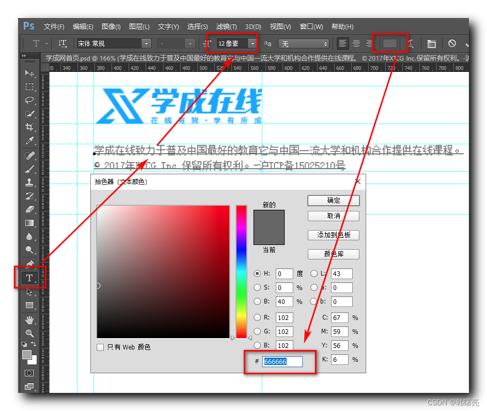Open the 文字(Y) menu
Image resolution: width=487 pixels, height=411 pixels.
point(168,27)
